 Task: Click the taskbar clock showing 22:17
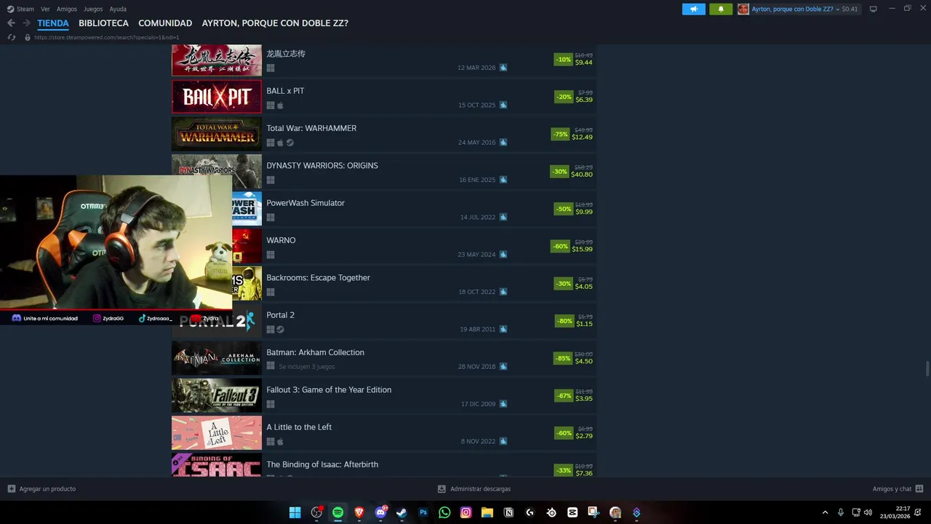click(x=895, y=512)
